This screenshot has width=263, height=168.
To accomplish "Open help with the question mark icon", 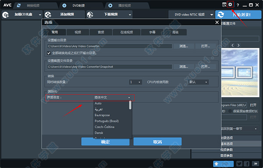I will [238, 5].
